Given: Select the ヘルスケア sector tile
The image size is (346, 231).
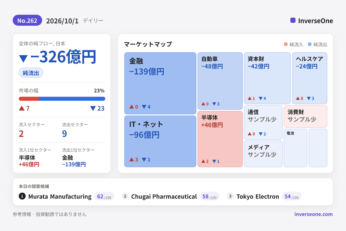Looking at the screenshot, I should click(310, 78).
